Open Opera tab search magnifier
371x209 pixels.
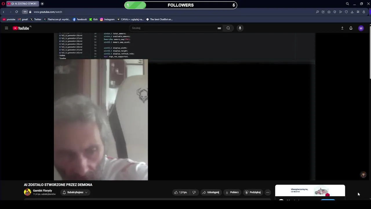coord(347,4)
